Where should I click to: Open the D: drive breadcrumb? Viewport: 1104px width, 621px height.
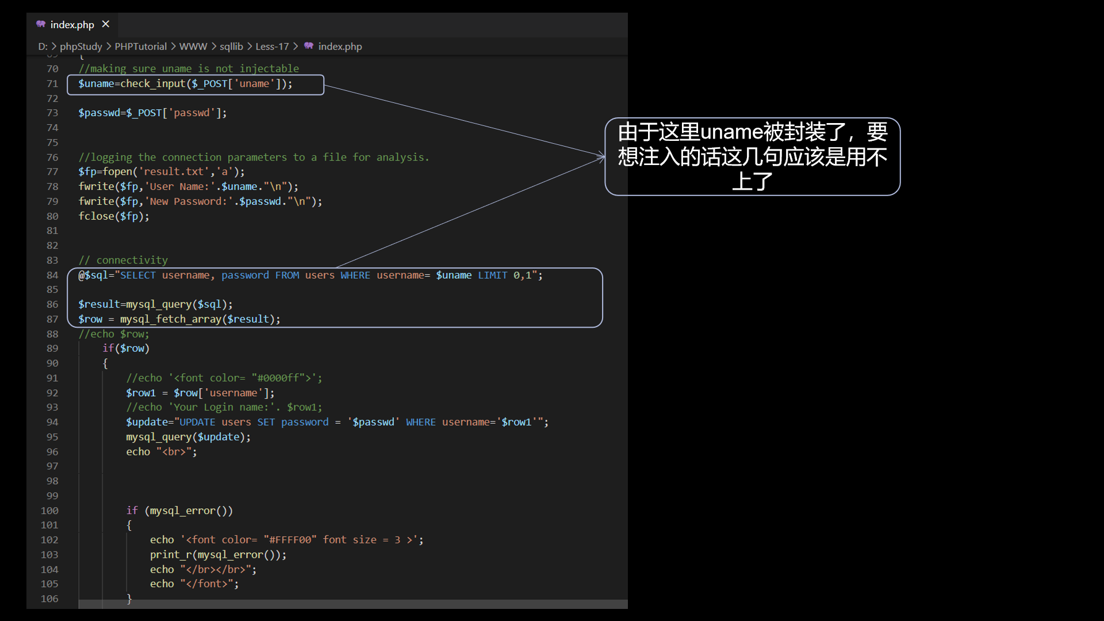(43, 47)
